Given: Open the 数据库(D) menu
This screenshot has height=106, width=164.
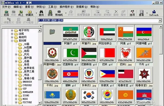Looking at the screenshot, I should (82, 7).
